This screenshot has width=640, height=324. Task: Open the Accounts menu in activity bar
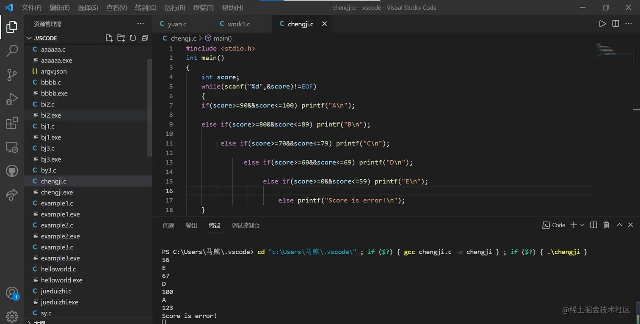pos(12,293)
